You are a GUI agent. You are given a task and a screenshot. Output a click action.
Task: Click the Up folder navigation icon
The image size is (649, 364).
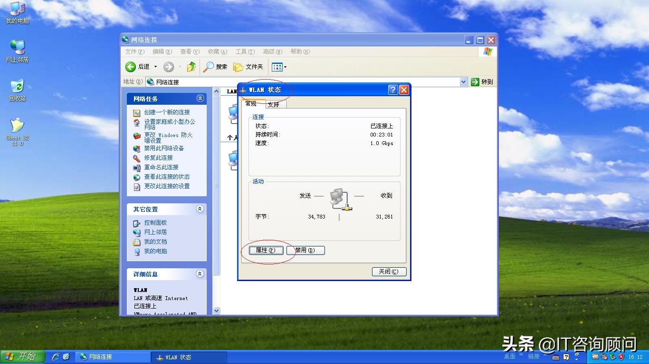[x=191, y=66]
